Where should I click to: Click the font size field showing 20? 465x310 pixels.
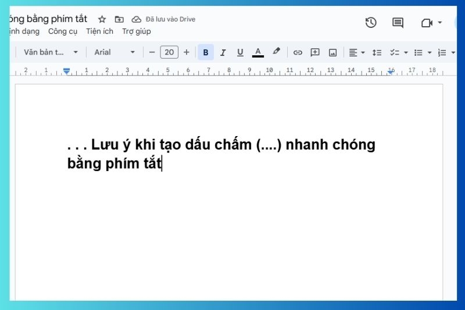coord(169,52)
